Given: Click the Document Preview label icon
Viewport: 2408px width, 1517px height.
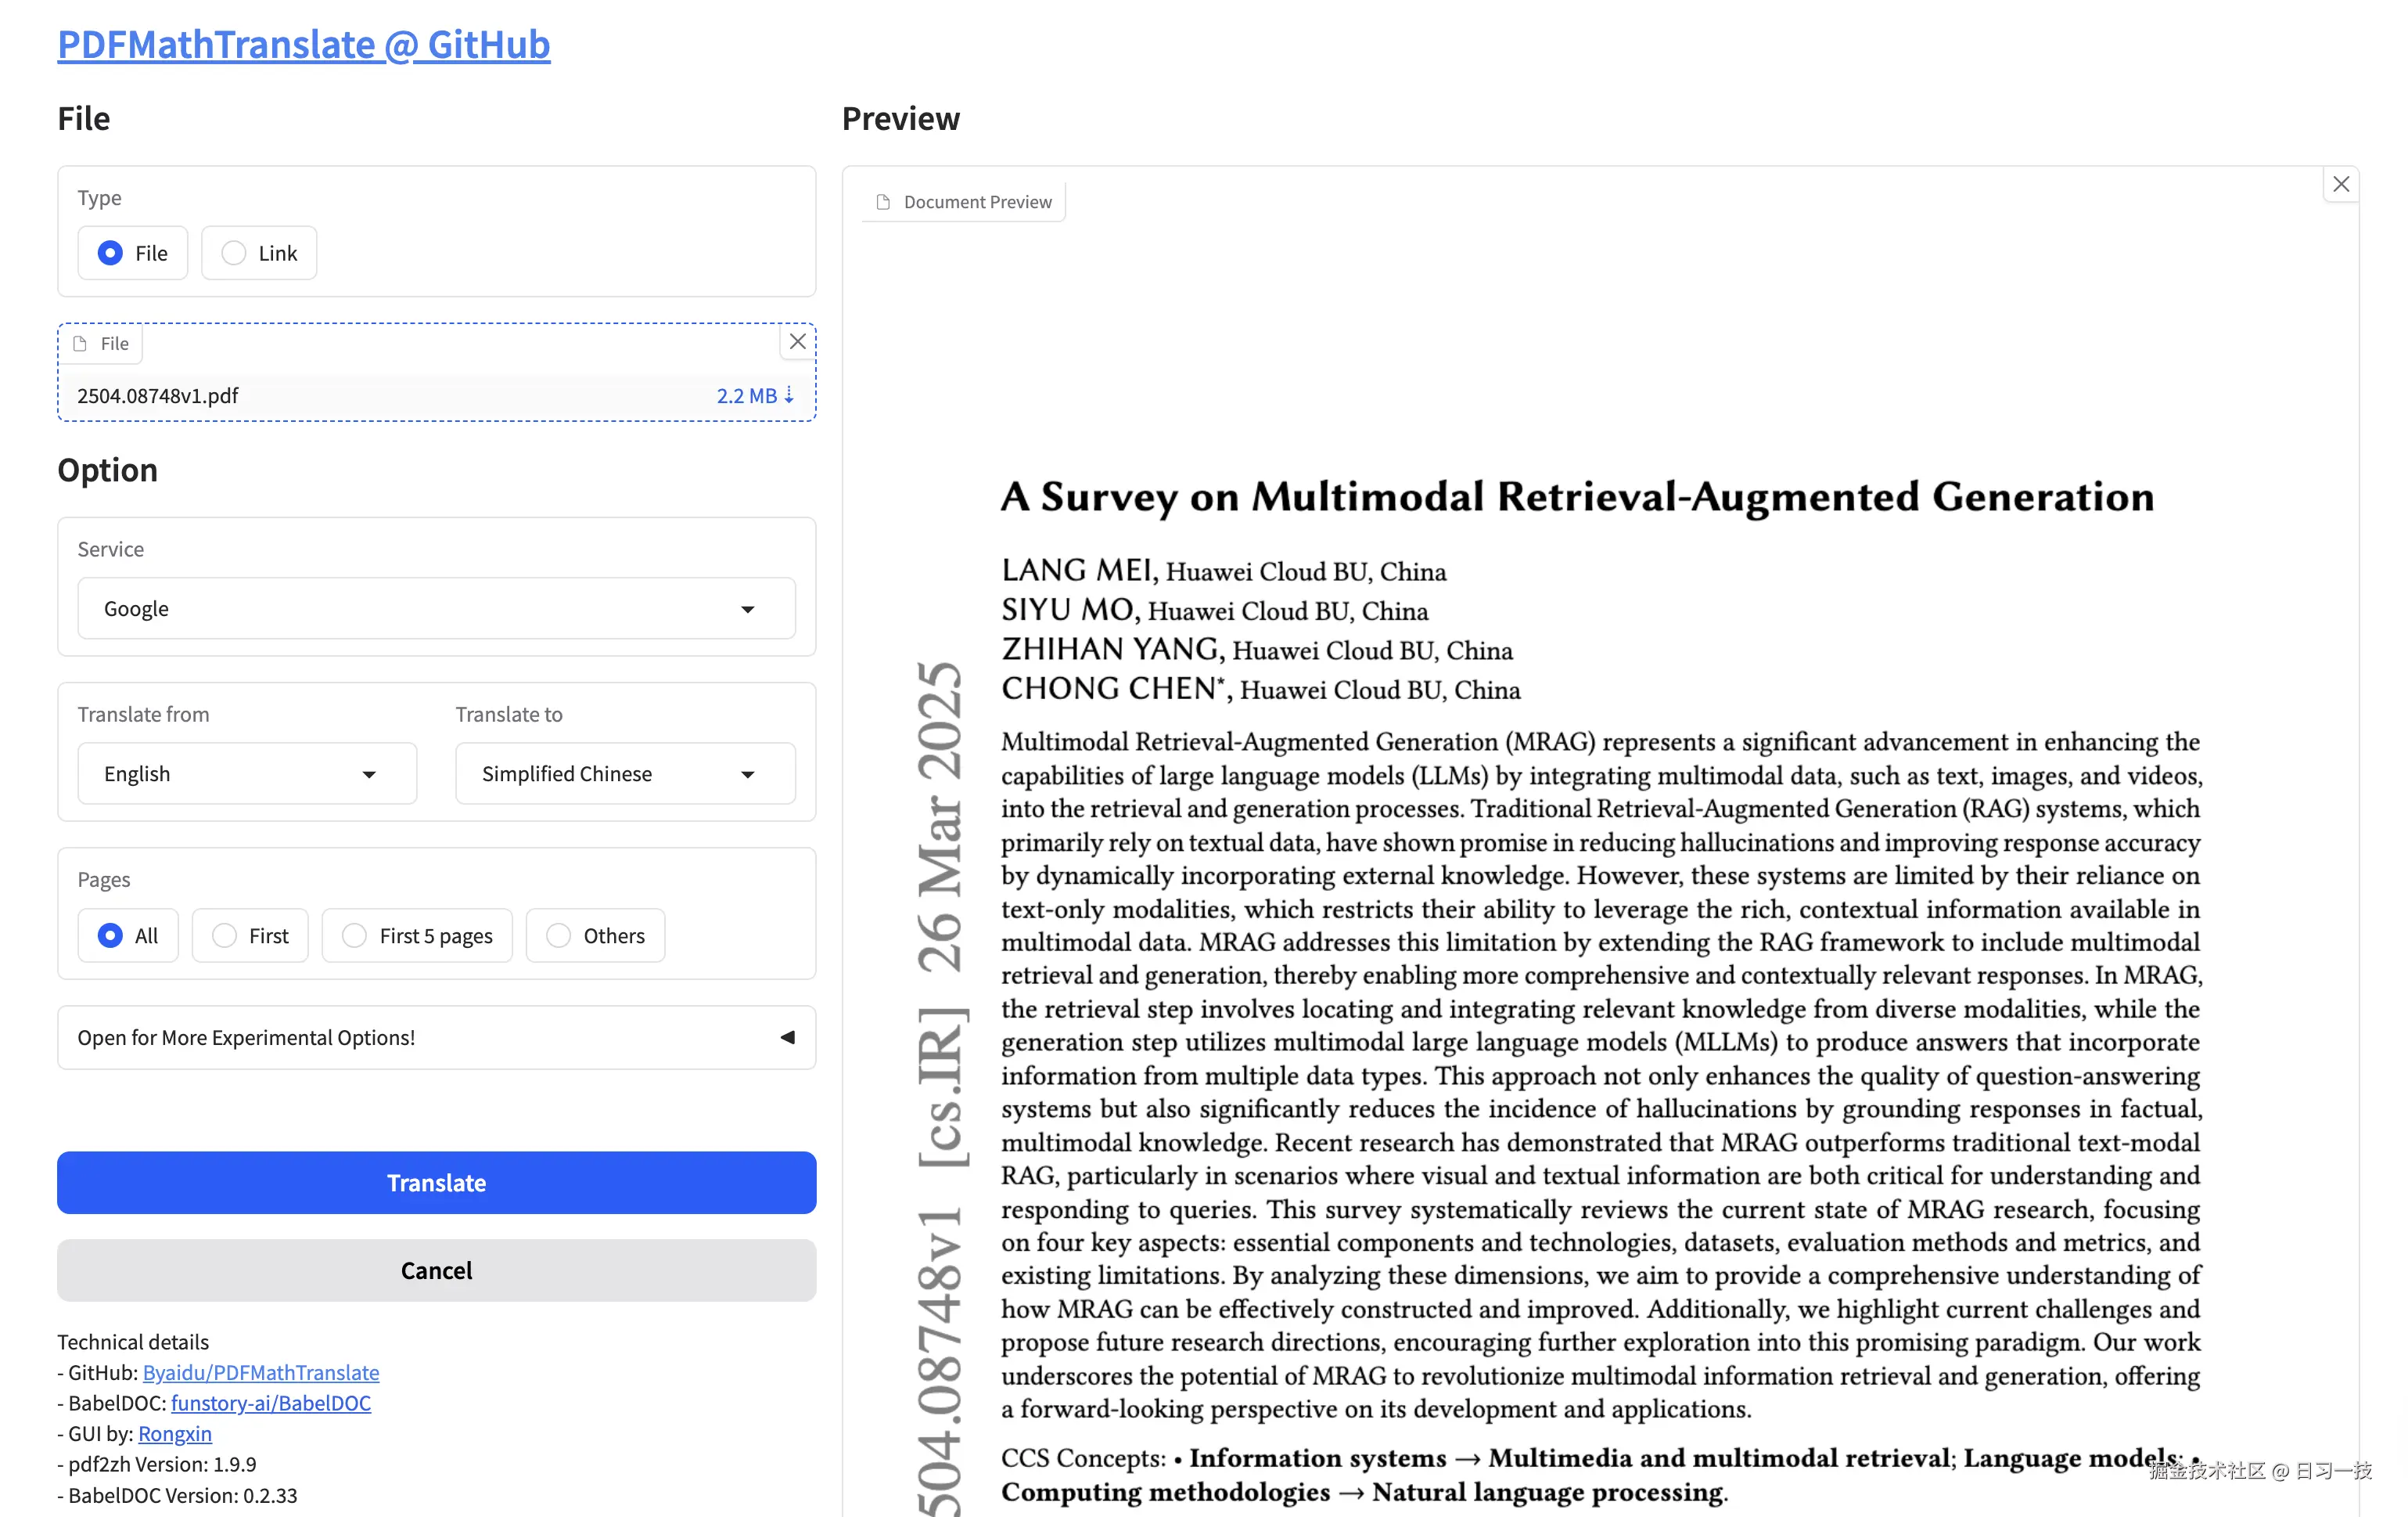Looking at the screenshot, I should [883, 202].
